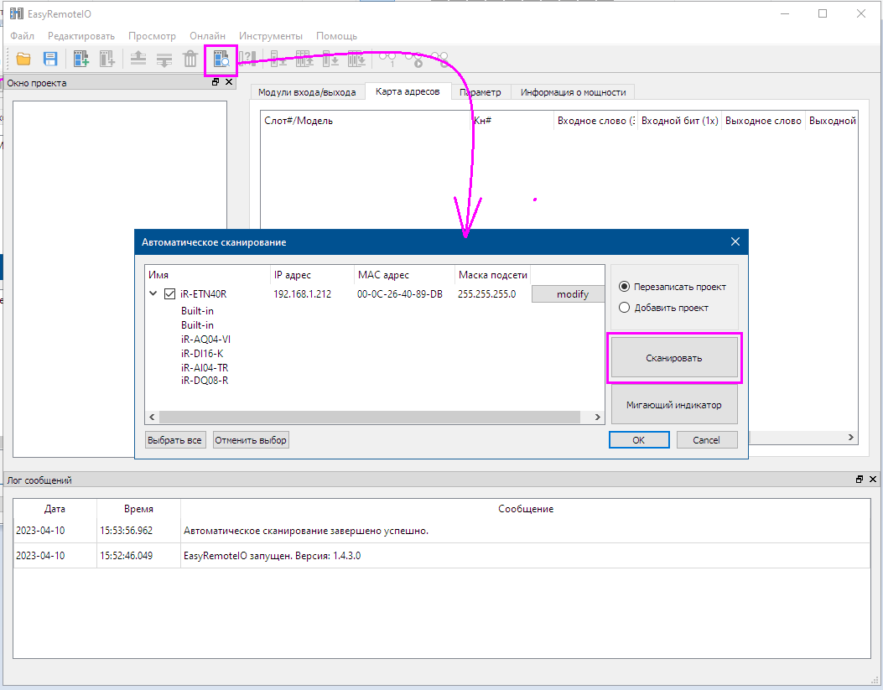
Task: Select the iR-DQ08-R module row
Action: (x=205, y=381)
